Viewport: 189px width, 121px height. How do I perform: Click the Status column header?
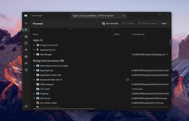pyautogui.click(x=117, y=34)
